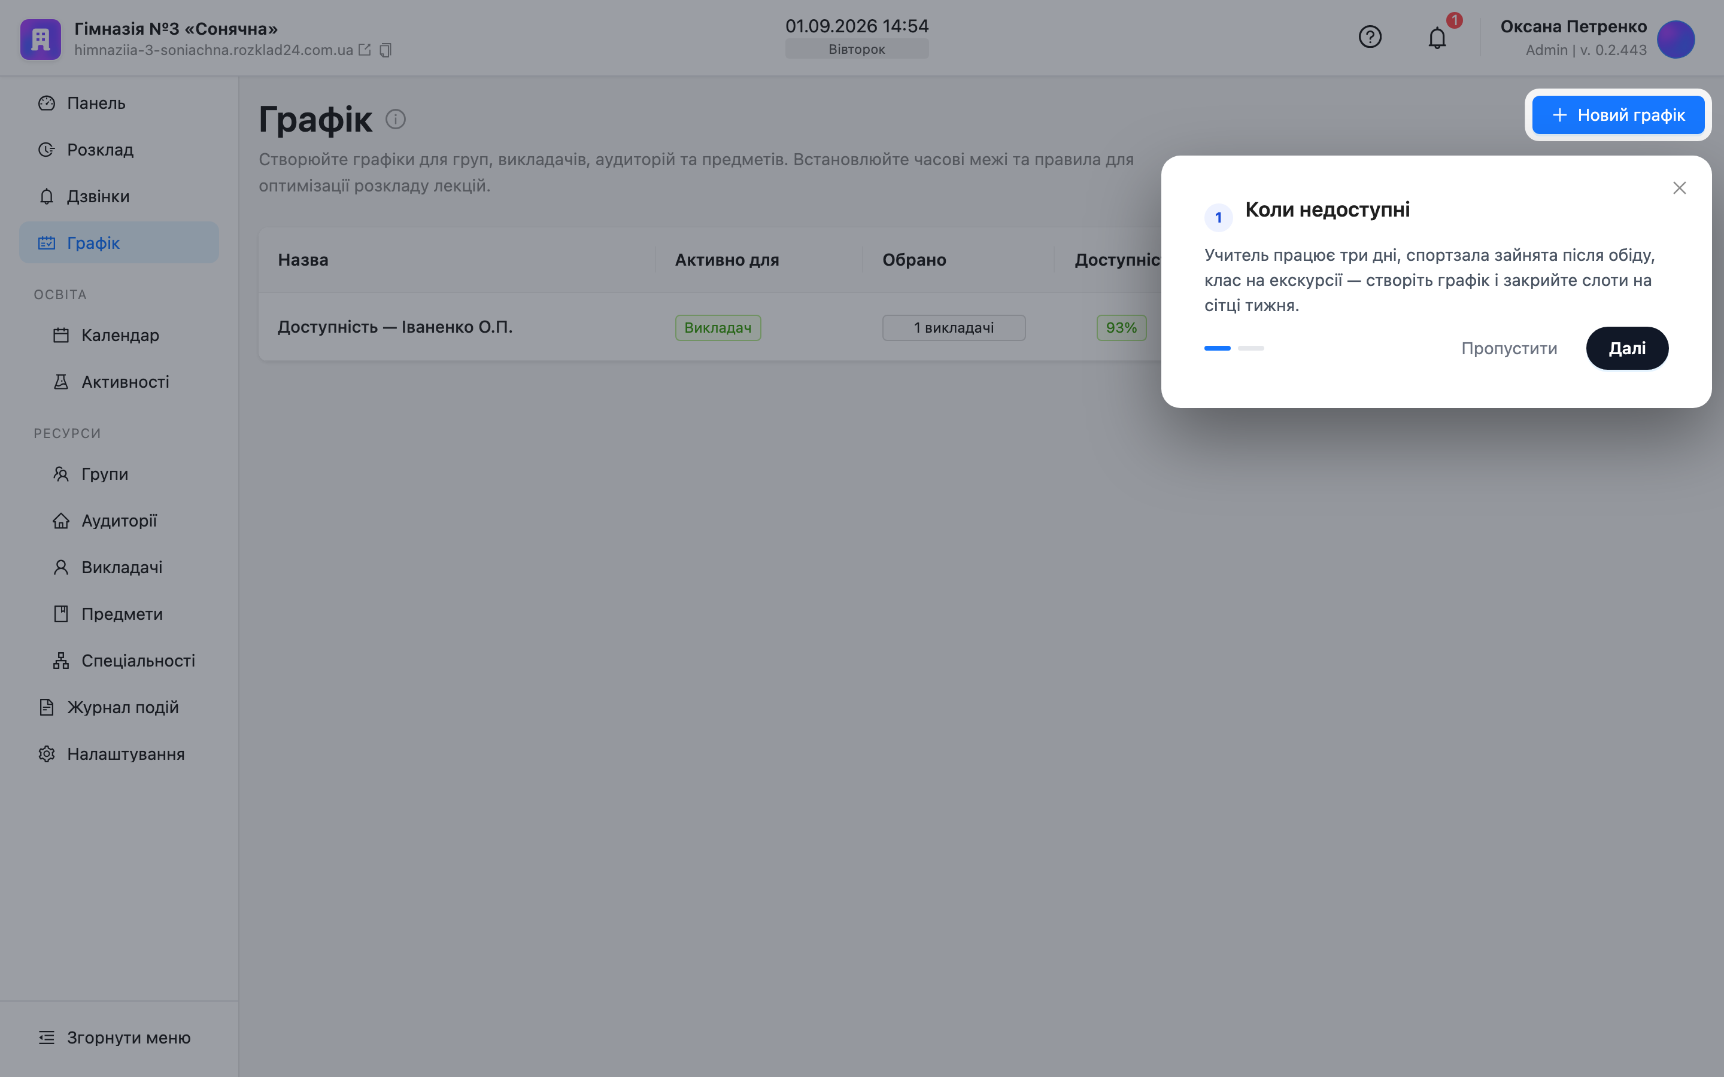Viewport: 1724px width, 1077px height.
Task: Click the Вівторок day label
Action: (x=857, y=49)
